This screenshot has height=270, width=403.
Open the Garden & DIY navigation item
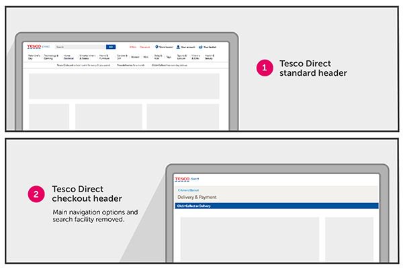[122, 57]
